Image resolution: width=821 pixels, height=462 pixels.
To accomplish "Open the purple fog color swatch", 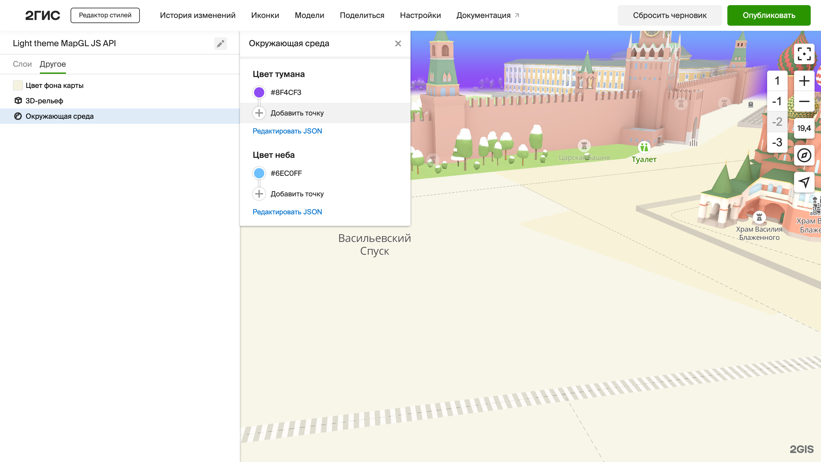I will [x=259, y=92].
